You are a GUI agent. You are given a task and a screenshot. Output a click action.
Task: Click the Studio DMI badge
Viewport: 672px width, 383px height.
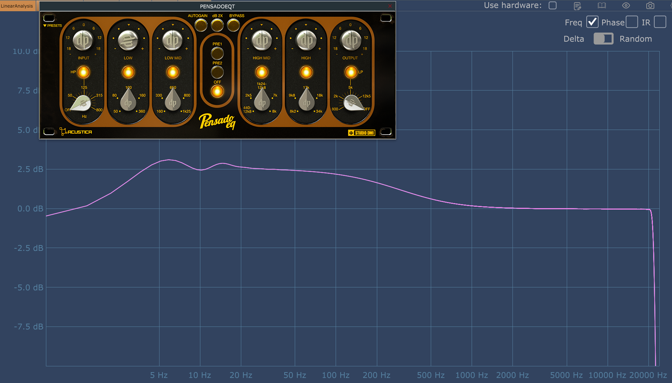[361, 133]
